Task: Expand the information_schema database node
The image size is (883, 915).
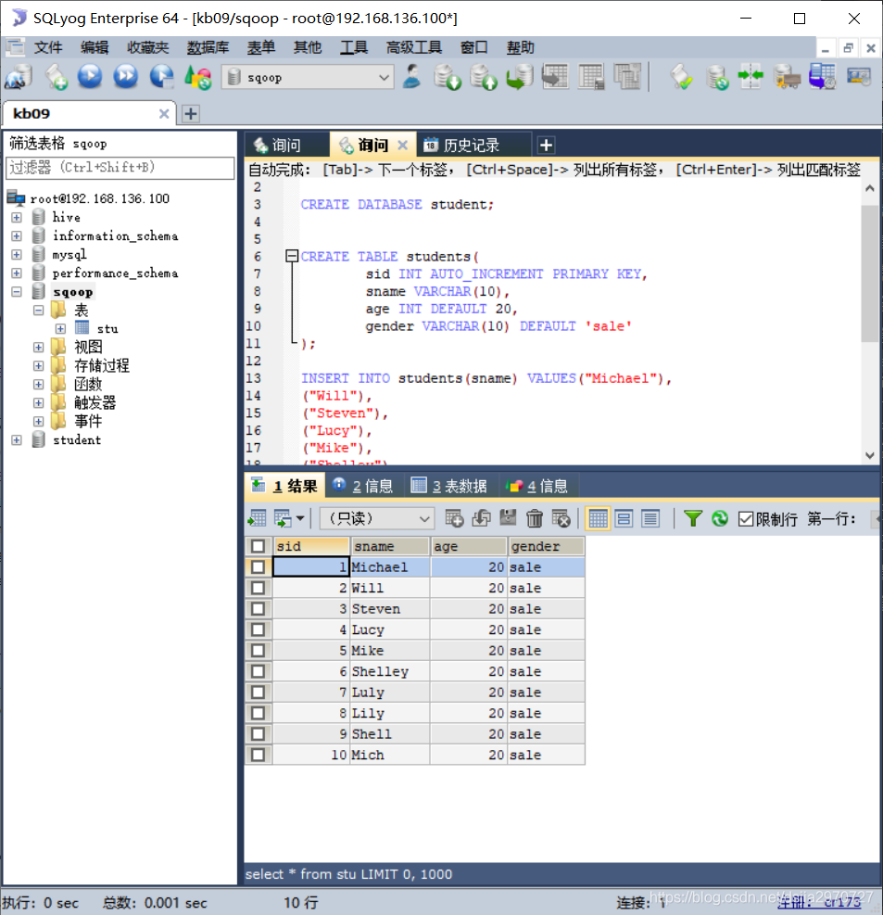Action: click(x=17, y=236)
